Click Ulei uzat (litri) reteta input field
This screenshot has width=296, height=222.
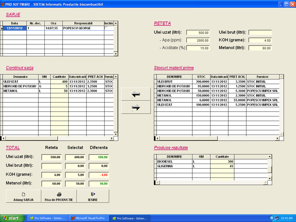click(x=198, y=33)
